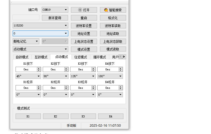Click the K1按下 delay stepper arrows
Screen dimensions: 211x134
point(39,69)
